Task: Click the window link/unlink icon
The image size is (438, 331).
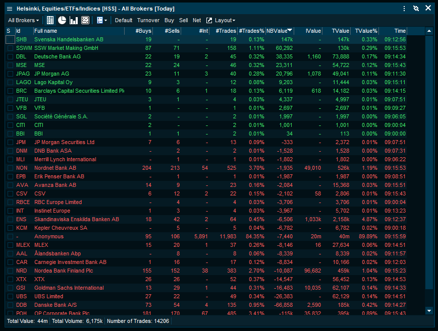Action: pos(416,9)
